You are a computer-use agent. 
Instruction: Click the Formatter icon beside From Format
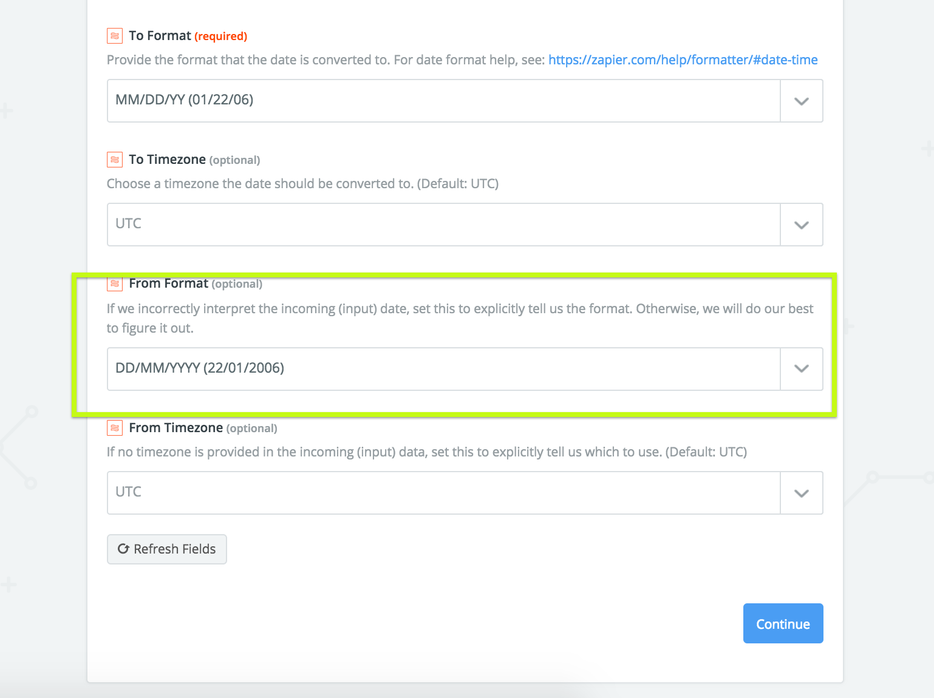point(115,283)
